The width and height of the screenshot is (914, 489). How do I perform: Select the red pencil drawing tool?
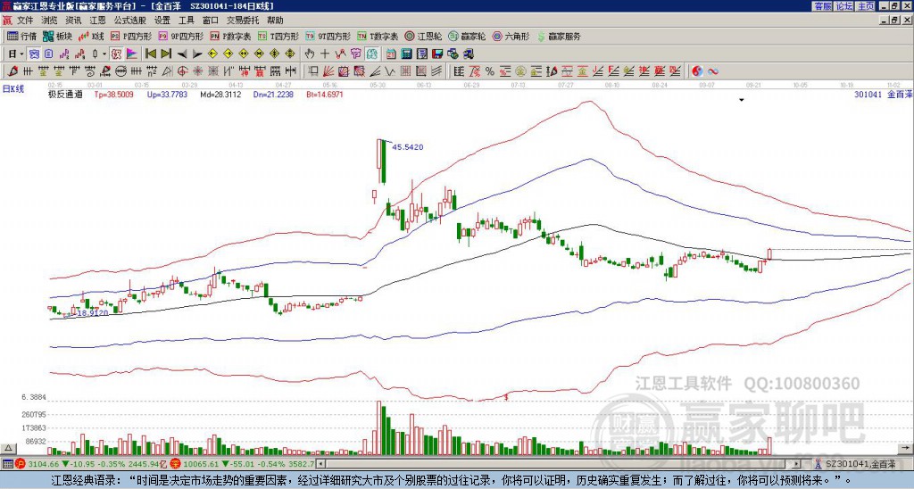pos(12,71)
